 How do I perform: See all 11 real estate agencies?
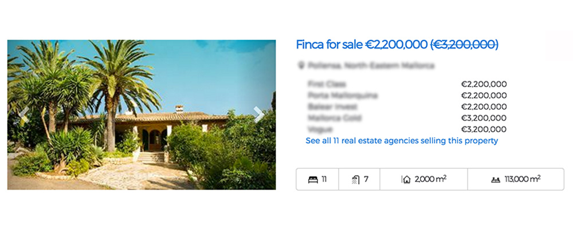click(402, 141)
